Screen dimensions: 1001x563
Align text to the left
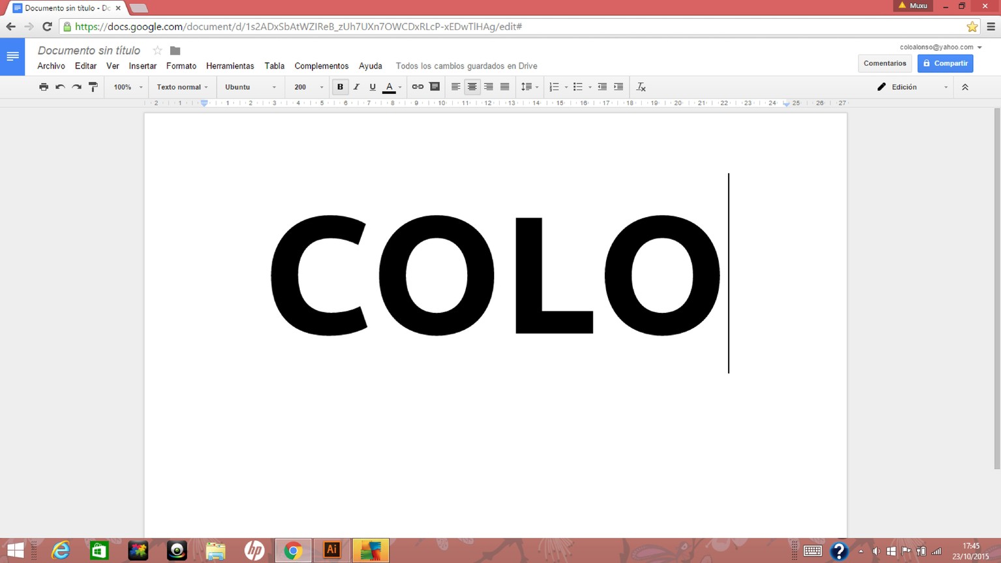[456, 87]
